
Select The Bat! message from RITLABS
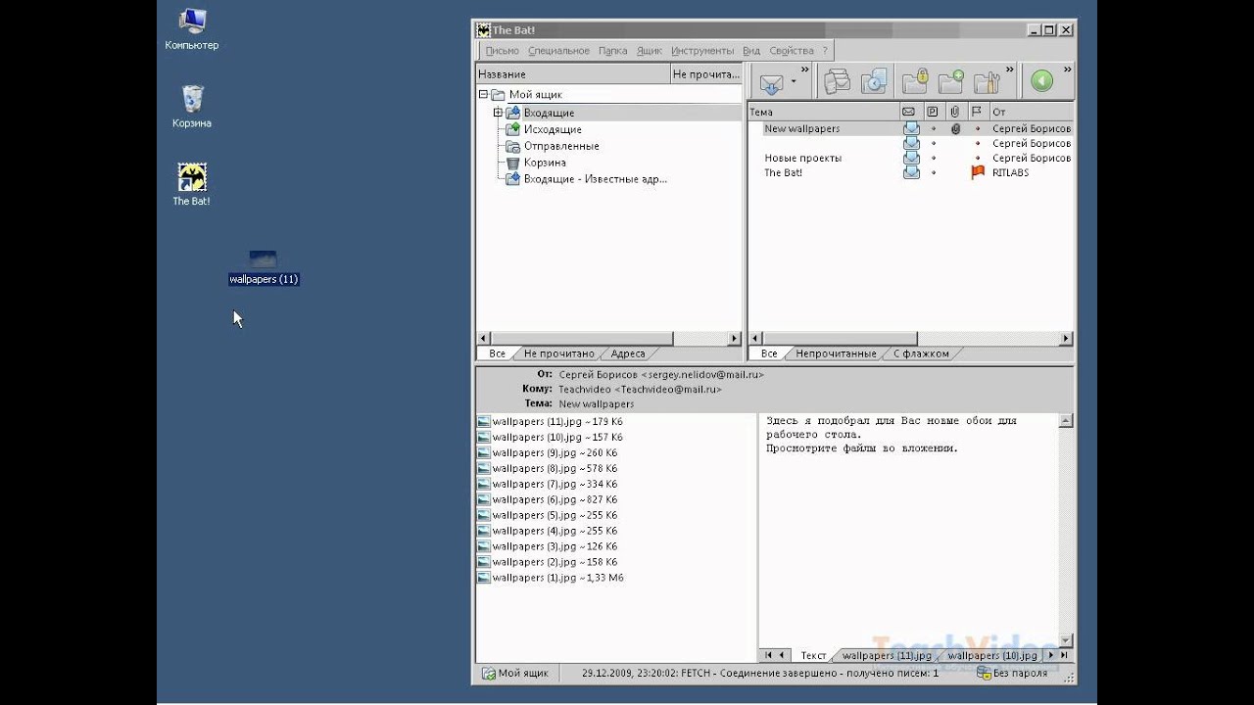pyautogui.click(x=783, y=172)
